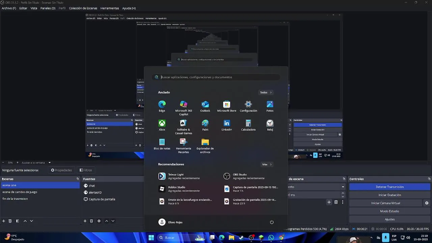Expand all apps with Todos button

[266, 92]
